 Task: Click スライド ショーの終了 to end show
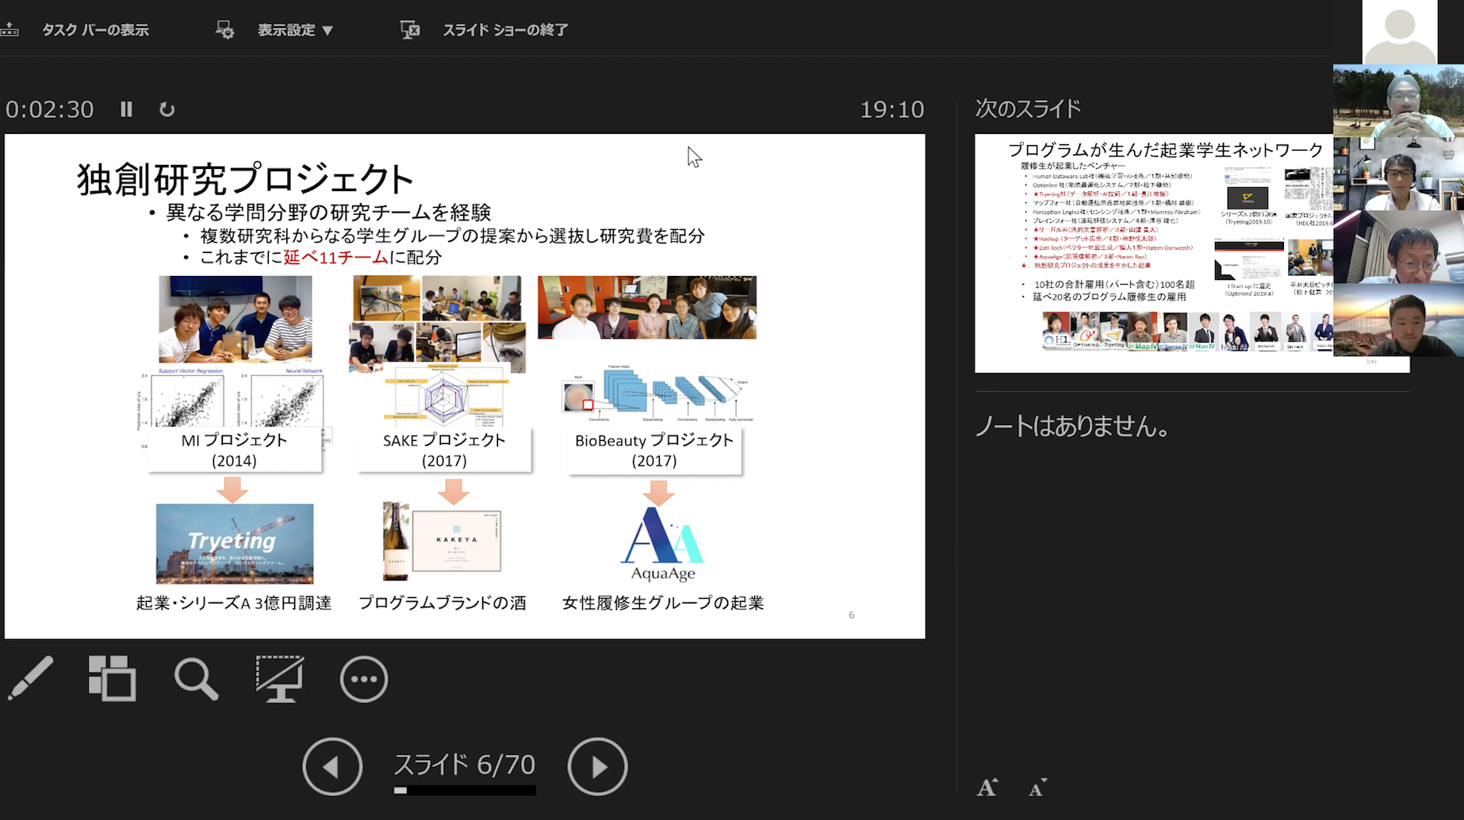(504, 30)
